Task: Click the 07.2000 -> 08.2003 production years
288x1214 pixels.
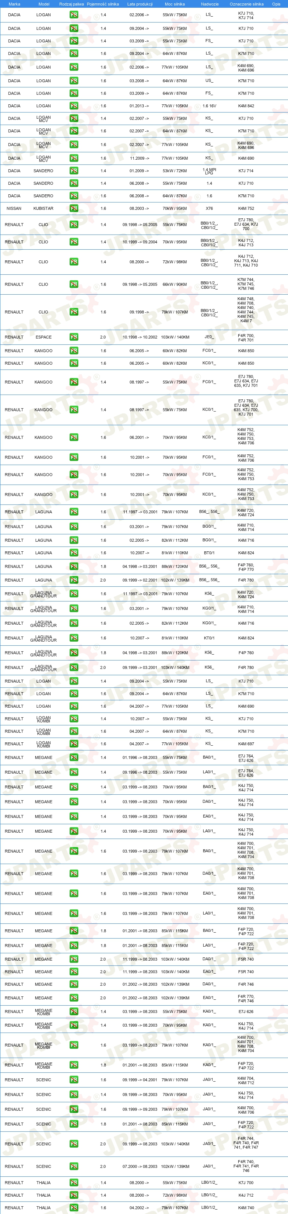Action: click(140, 1166)
